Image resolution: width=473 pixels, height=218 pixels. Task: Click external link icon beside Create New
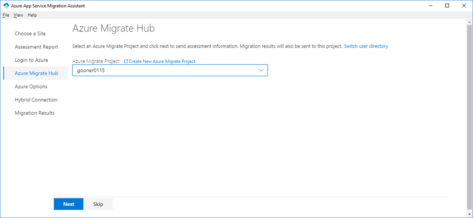(126, 61)
